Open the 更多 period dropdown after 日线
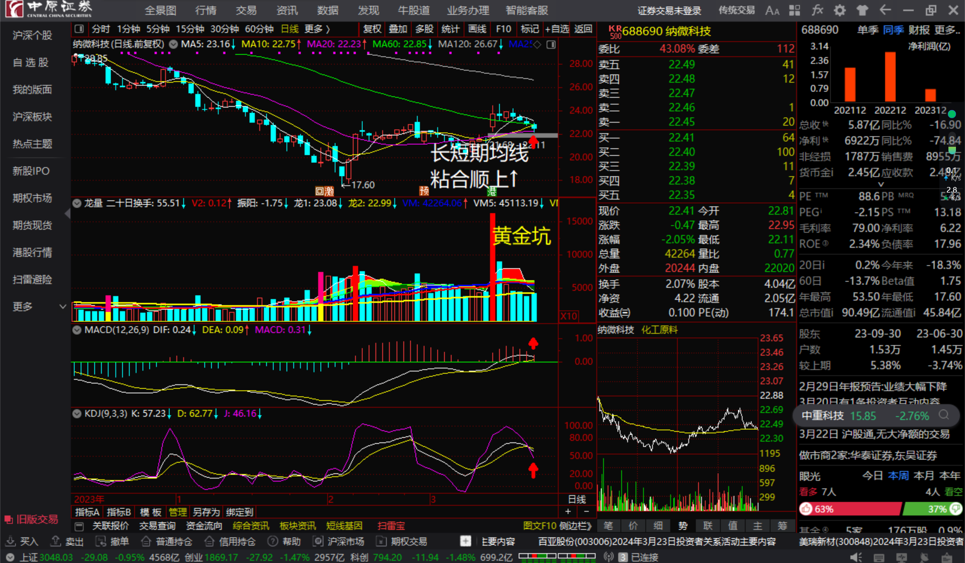The image size is (965, 563). tap(317, 29)
